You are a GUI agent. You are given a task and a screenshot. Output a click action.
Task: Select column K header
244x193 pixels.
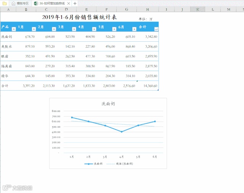pyautogui.click(x=197, y=10)
